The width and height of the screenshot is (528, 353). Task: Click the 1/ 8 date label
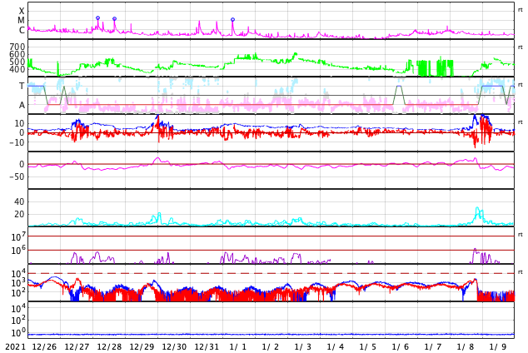click(466, 347)
